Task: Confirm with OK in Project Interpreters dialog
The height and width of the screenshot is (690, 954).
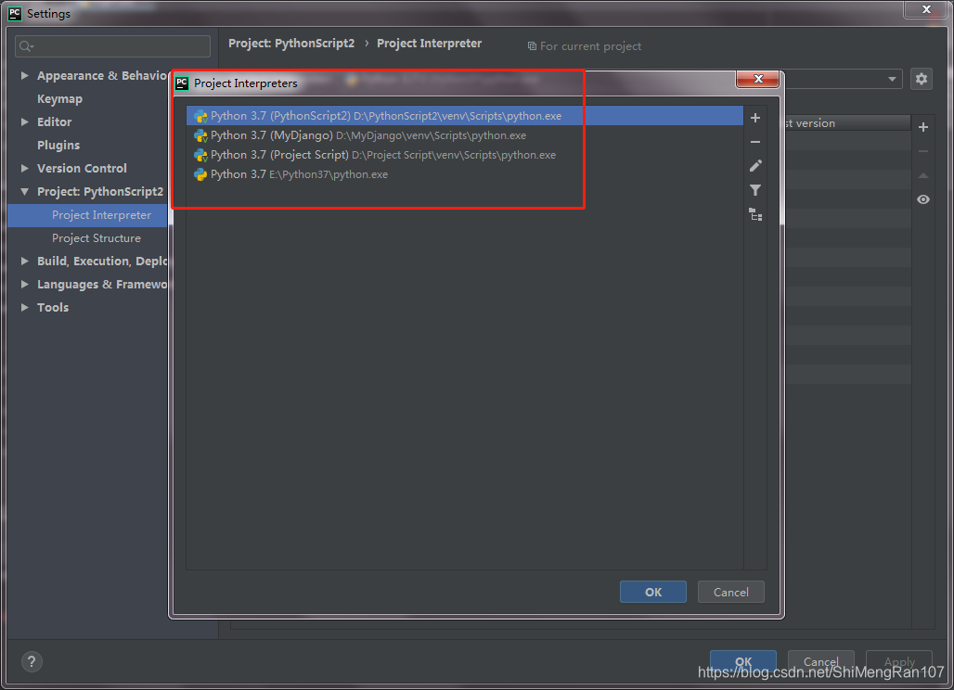Action: tap(652, 592)
